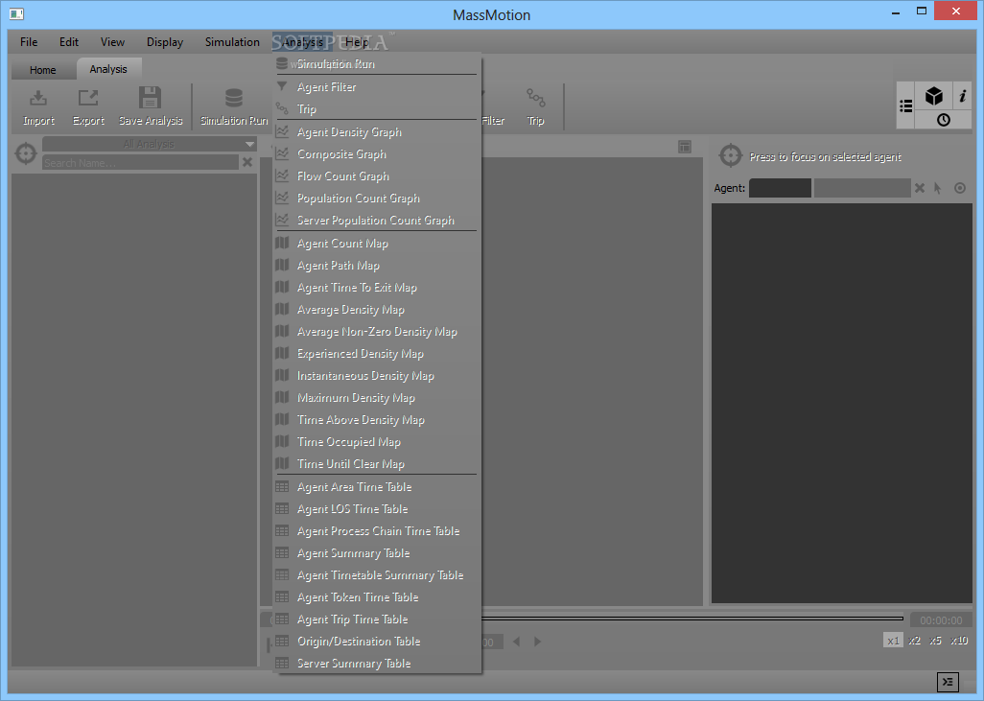The height and width of the screenshot is (701, 984).
Task: Select Composite Graph
Action: tap(377, 154)
